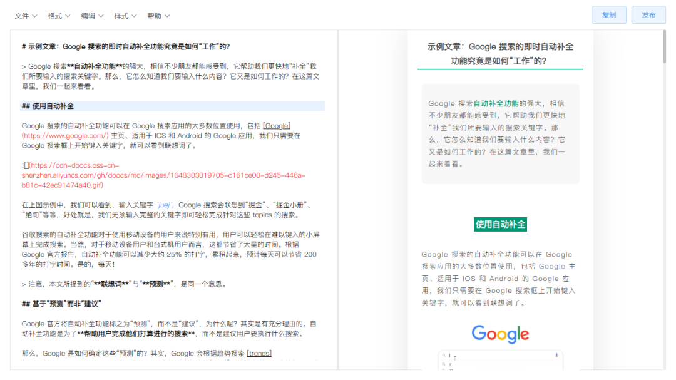Click the paragraph starting 谷歌搜索的自动补全功能
The height and width of the screenshot is (380, 676).
[171, 249]
